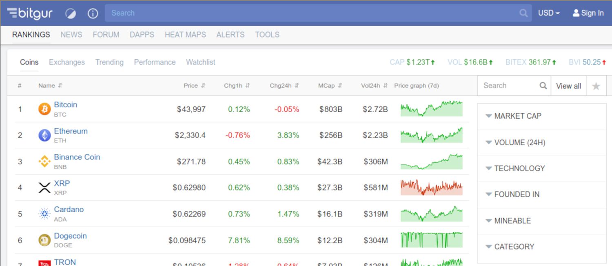This screenshot has width=612, height=266.
Task: Click the Binance Coin logo
Action: click(44, 162)
